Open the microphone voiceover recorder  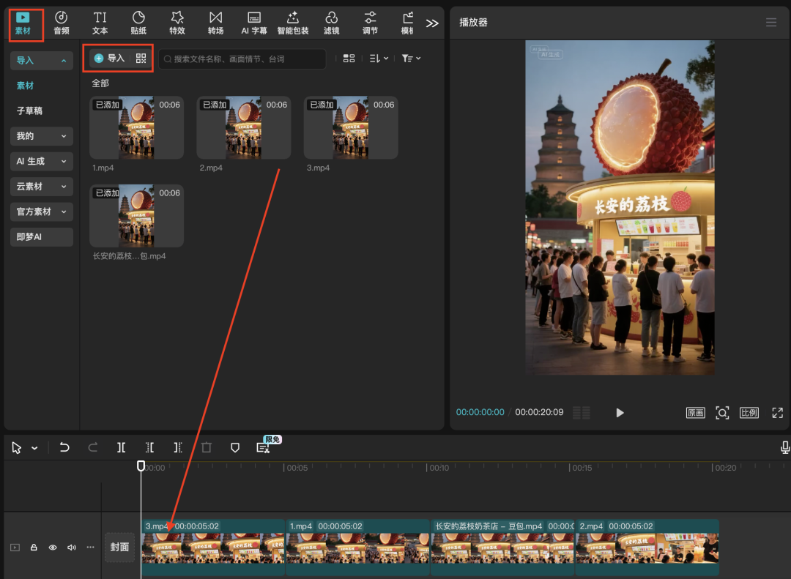pos(785,447)
